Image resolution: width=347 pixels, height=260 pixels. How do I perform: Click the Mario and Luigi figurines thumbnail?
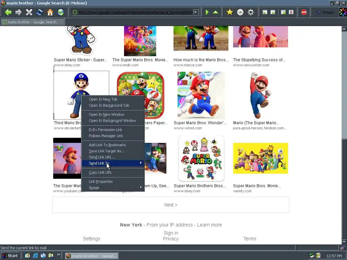point(201,38)
